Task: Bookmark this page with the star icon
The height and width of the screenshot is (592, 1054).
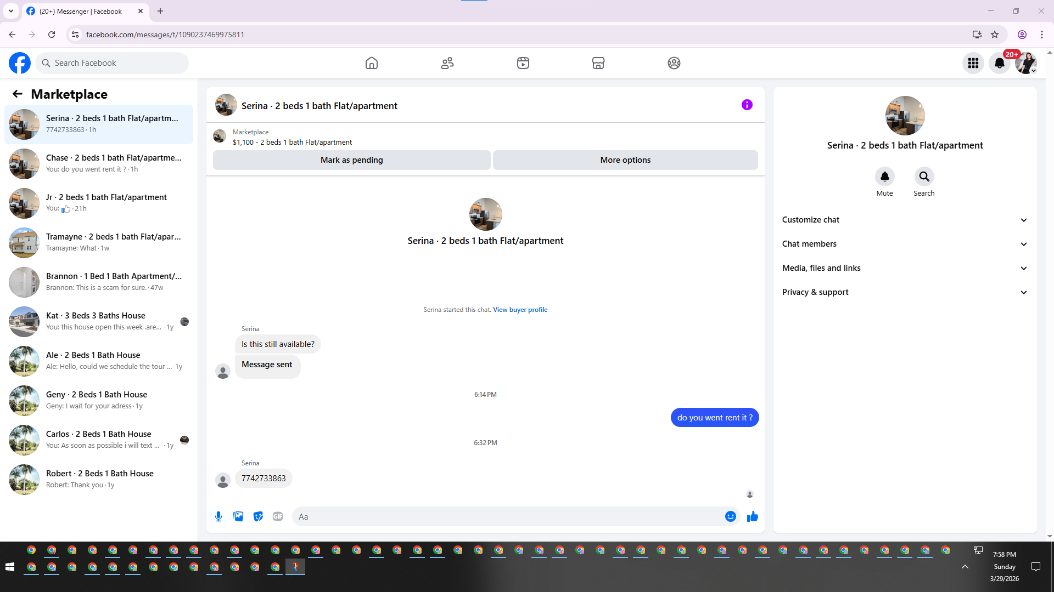Action: click(x=995, y=35)
